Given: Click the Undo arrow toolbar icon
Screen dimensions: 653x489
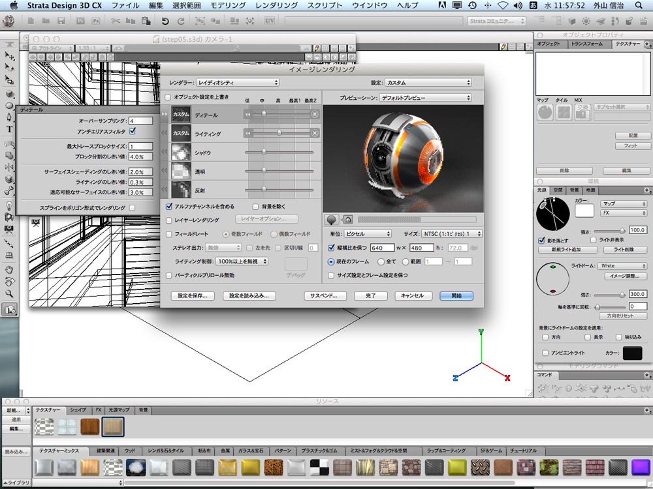Looking at the screenshot, I should click(x=165, y=21).
